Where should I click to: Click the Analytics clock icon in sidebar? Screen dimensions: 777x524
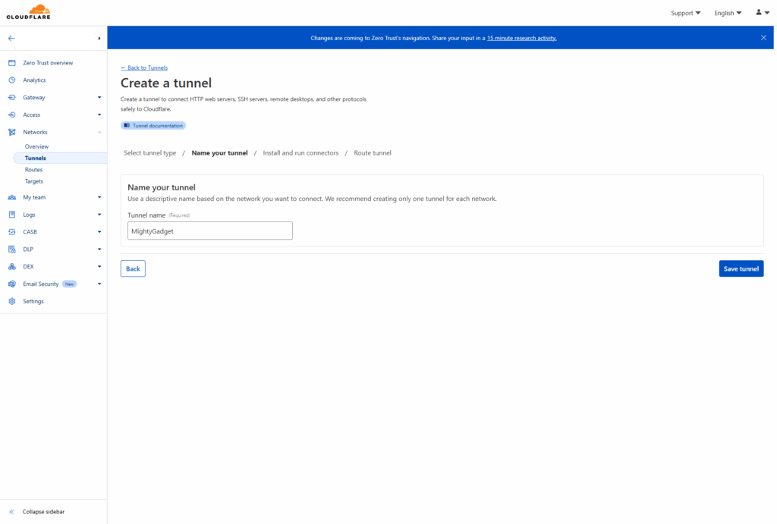[12, 80]
